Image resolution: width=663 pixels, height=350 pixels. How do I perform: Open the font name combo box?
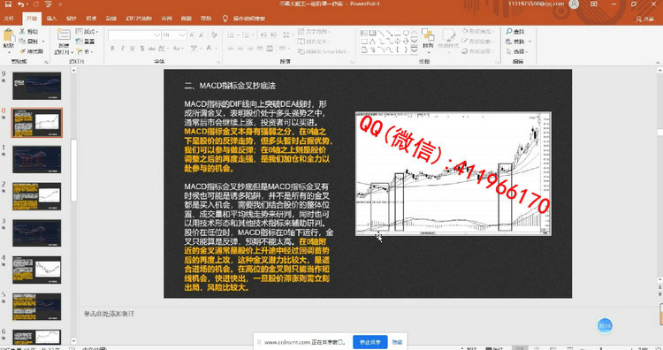[134, 35]
